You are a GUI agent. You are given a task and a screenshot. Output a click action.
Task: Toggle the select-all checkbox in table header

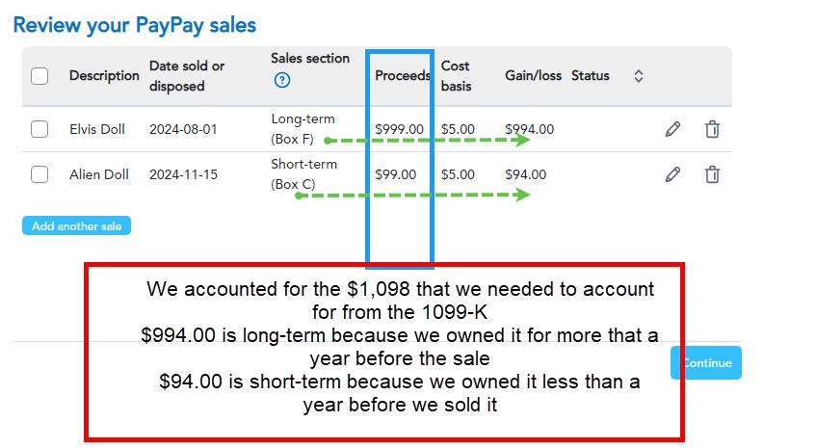tap(39, 76)
